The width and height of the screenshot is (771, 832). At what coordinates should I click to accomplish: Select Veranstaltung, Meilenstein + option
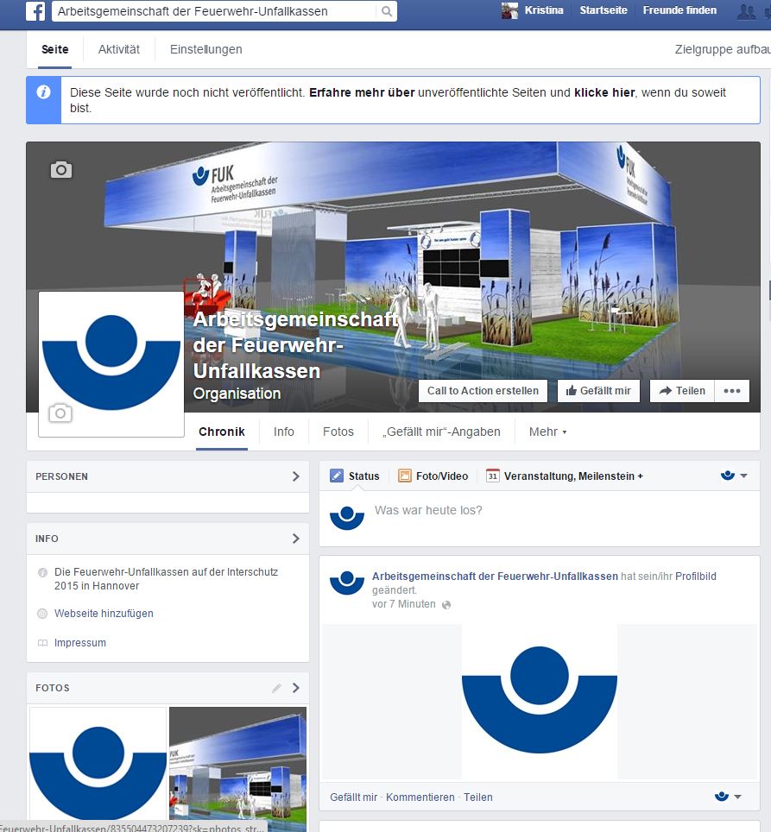[x=565, y=476]
